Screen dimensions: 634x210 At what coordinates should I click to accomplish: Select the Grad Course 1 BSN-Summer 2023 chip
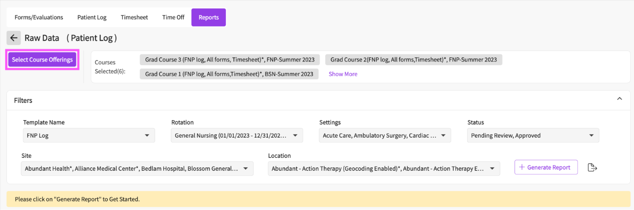[x=229, y=74]
